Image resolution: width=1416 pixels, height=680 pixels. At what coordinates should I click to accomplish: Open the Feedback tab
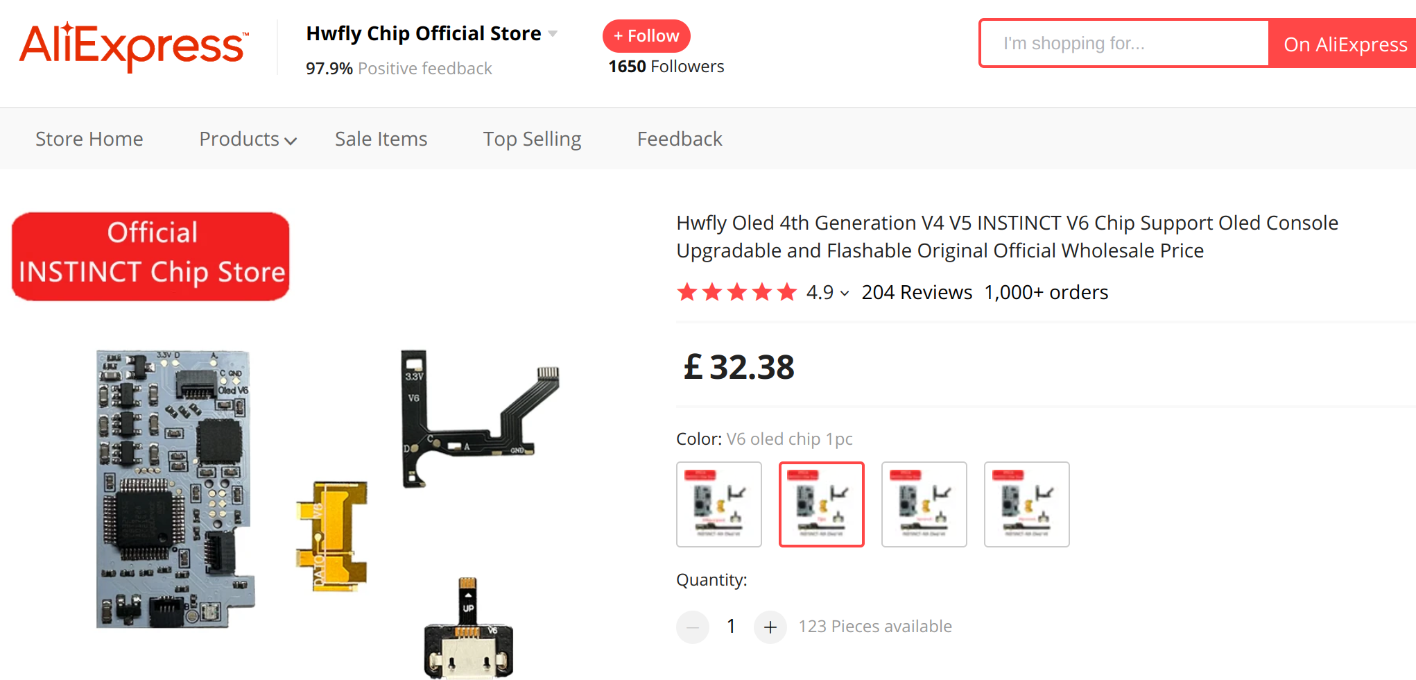[680, 139]
